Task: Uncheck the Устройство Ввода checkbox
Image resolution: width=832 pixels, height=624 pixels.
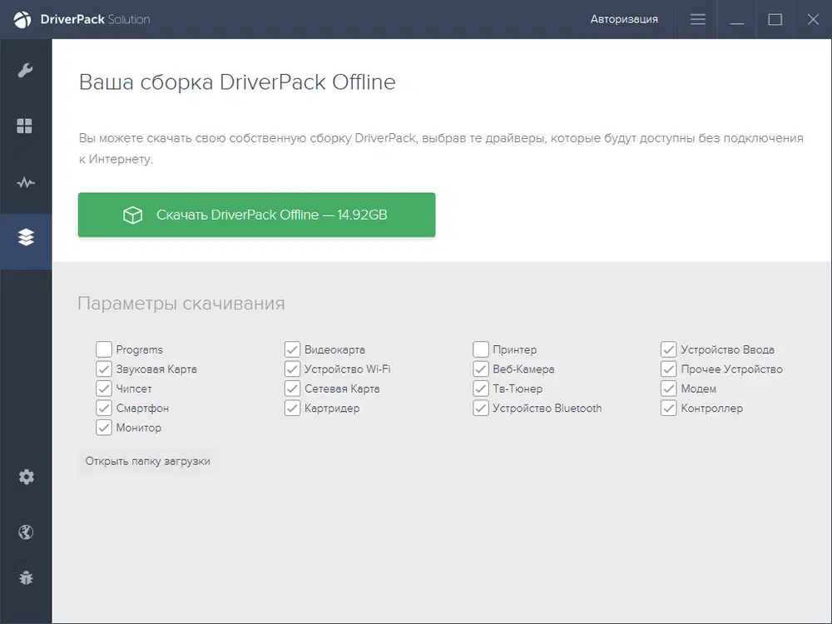Action: (669, 349)
